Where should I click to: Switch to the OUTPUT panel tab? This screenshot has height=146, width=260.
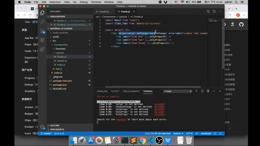pyautogui.click(x=115, y=91)
